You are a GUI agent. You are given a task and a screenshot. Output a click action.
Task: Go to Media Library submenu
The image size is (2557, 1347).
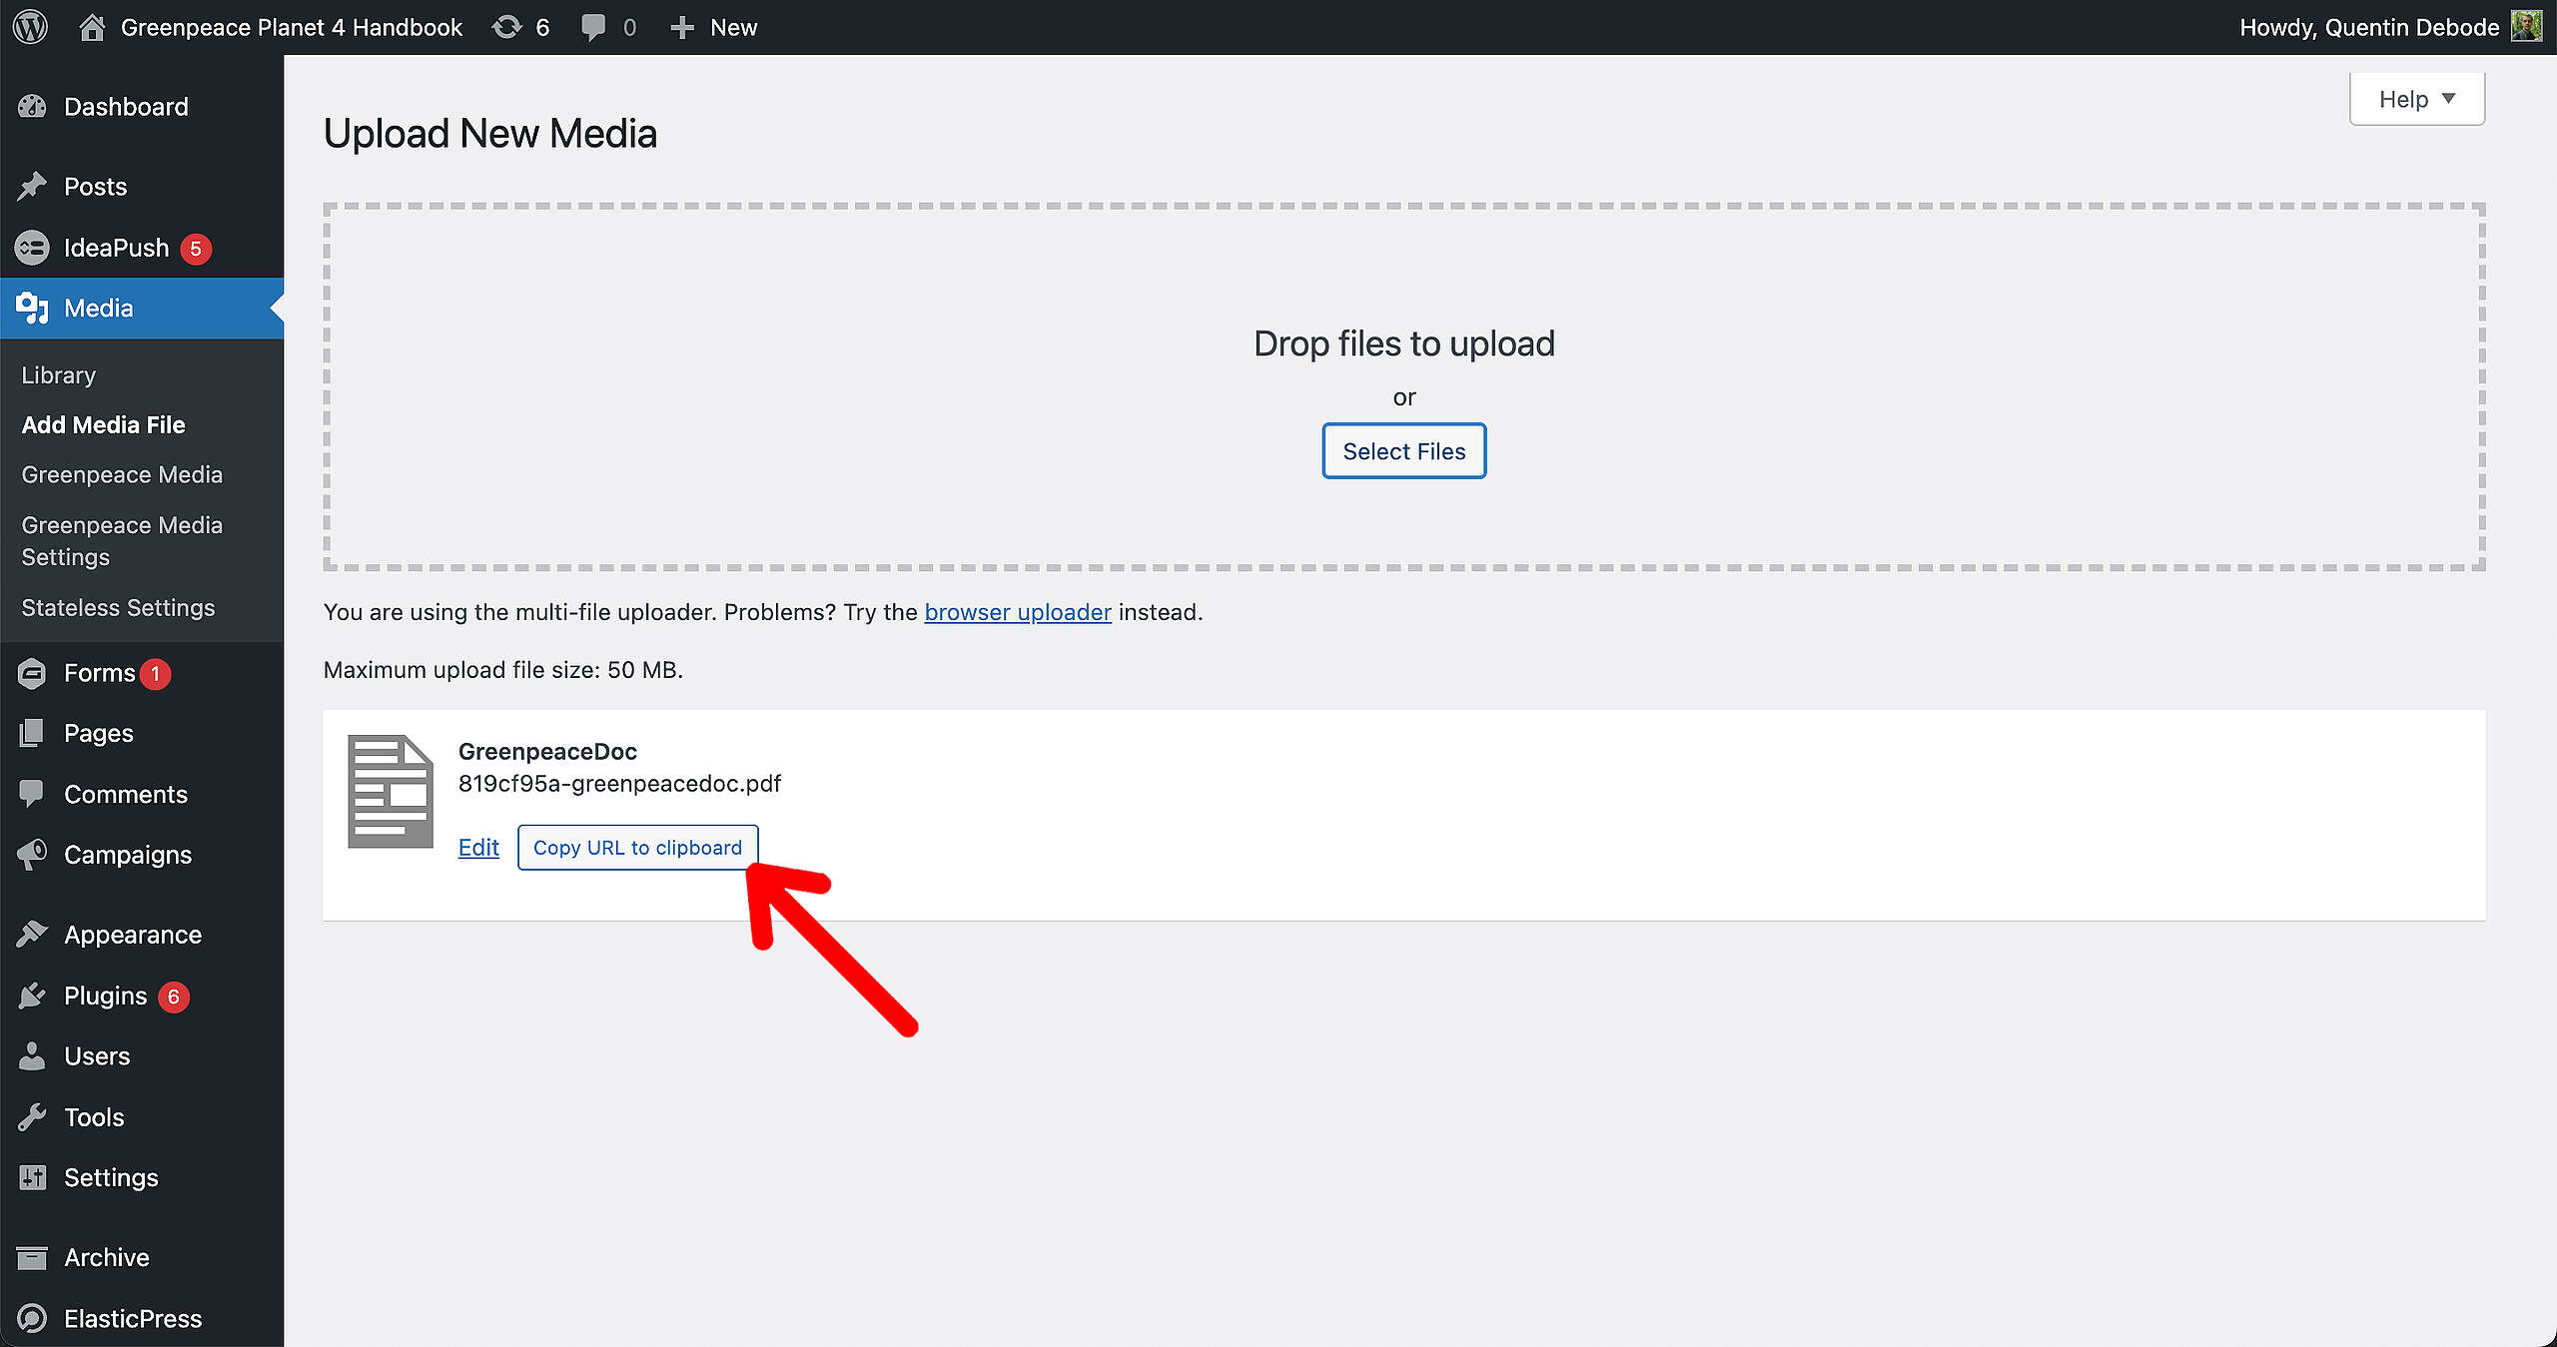59,375
